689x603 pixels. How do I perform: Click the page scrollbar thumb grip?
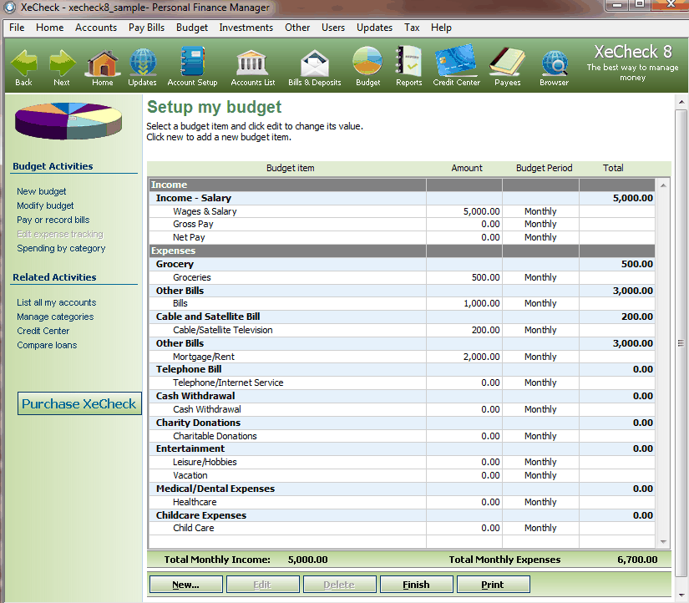[681, 342]
